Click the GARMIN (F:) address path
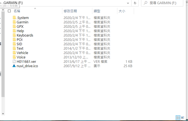188x121 pixels. [x=13, y=3]
